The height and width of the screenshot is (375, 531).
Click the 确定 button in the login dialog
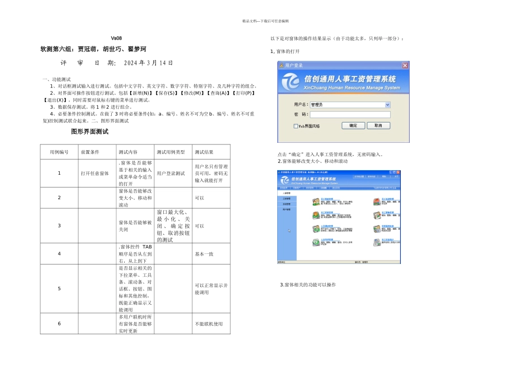pyautogui.click(x=353, y=126)
